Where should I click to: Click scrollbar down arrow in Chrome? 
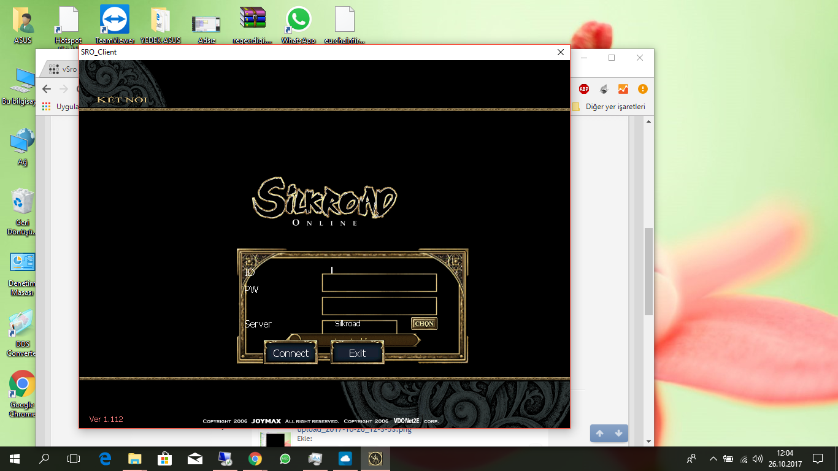coord(648,441)
